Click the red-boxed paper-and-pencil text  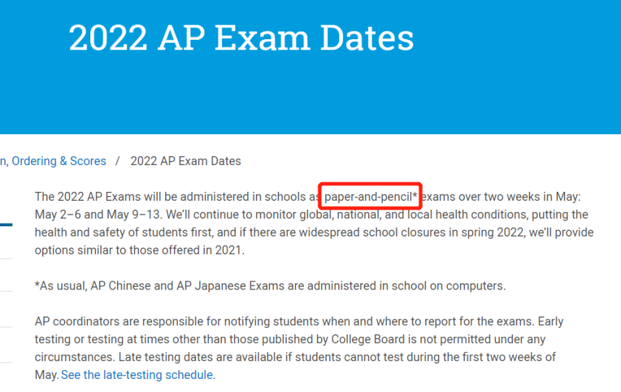coord(371,197)
